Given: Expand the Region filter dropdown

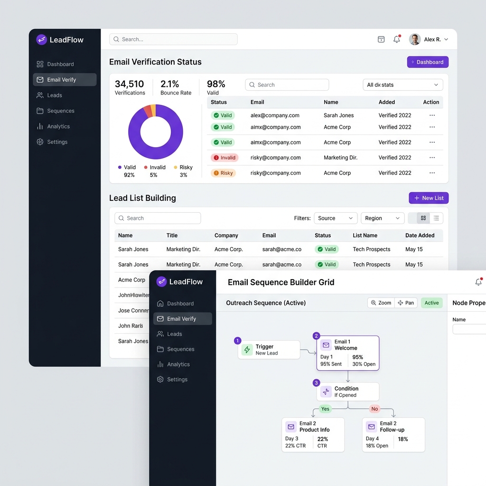Looking at the screenshot, I should 383,218.
